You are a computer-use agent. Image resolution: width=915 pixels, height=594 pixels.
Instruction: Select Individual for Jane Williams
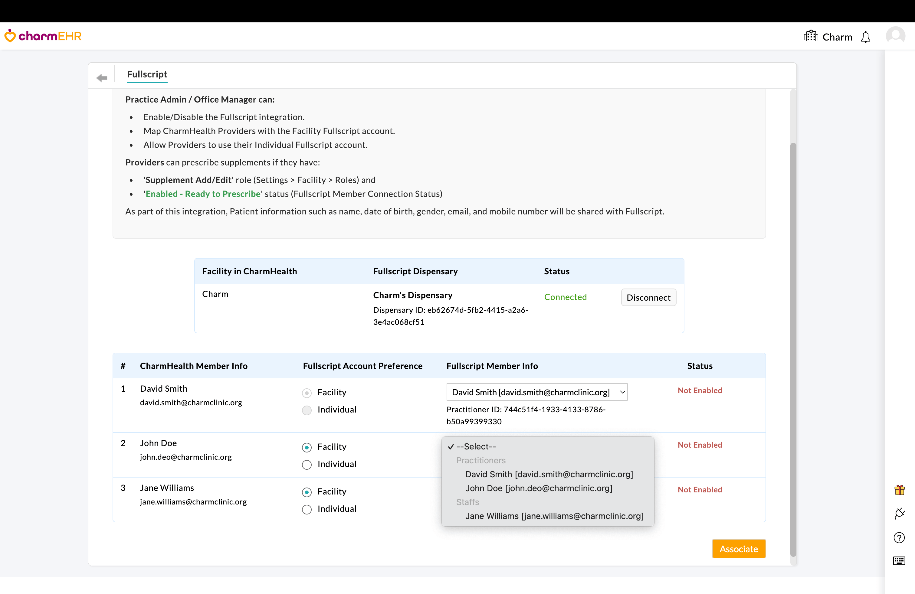(x=307, y=510)
